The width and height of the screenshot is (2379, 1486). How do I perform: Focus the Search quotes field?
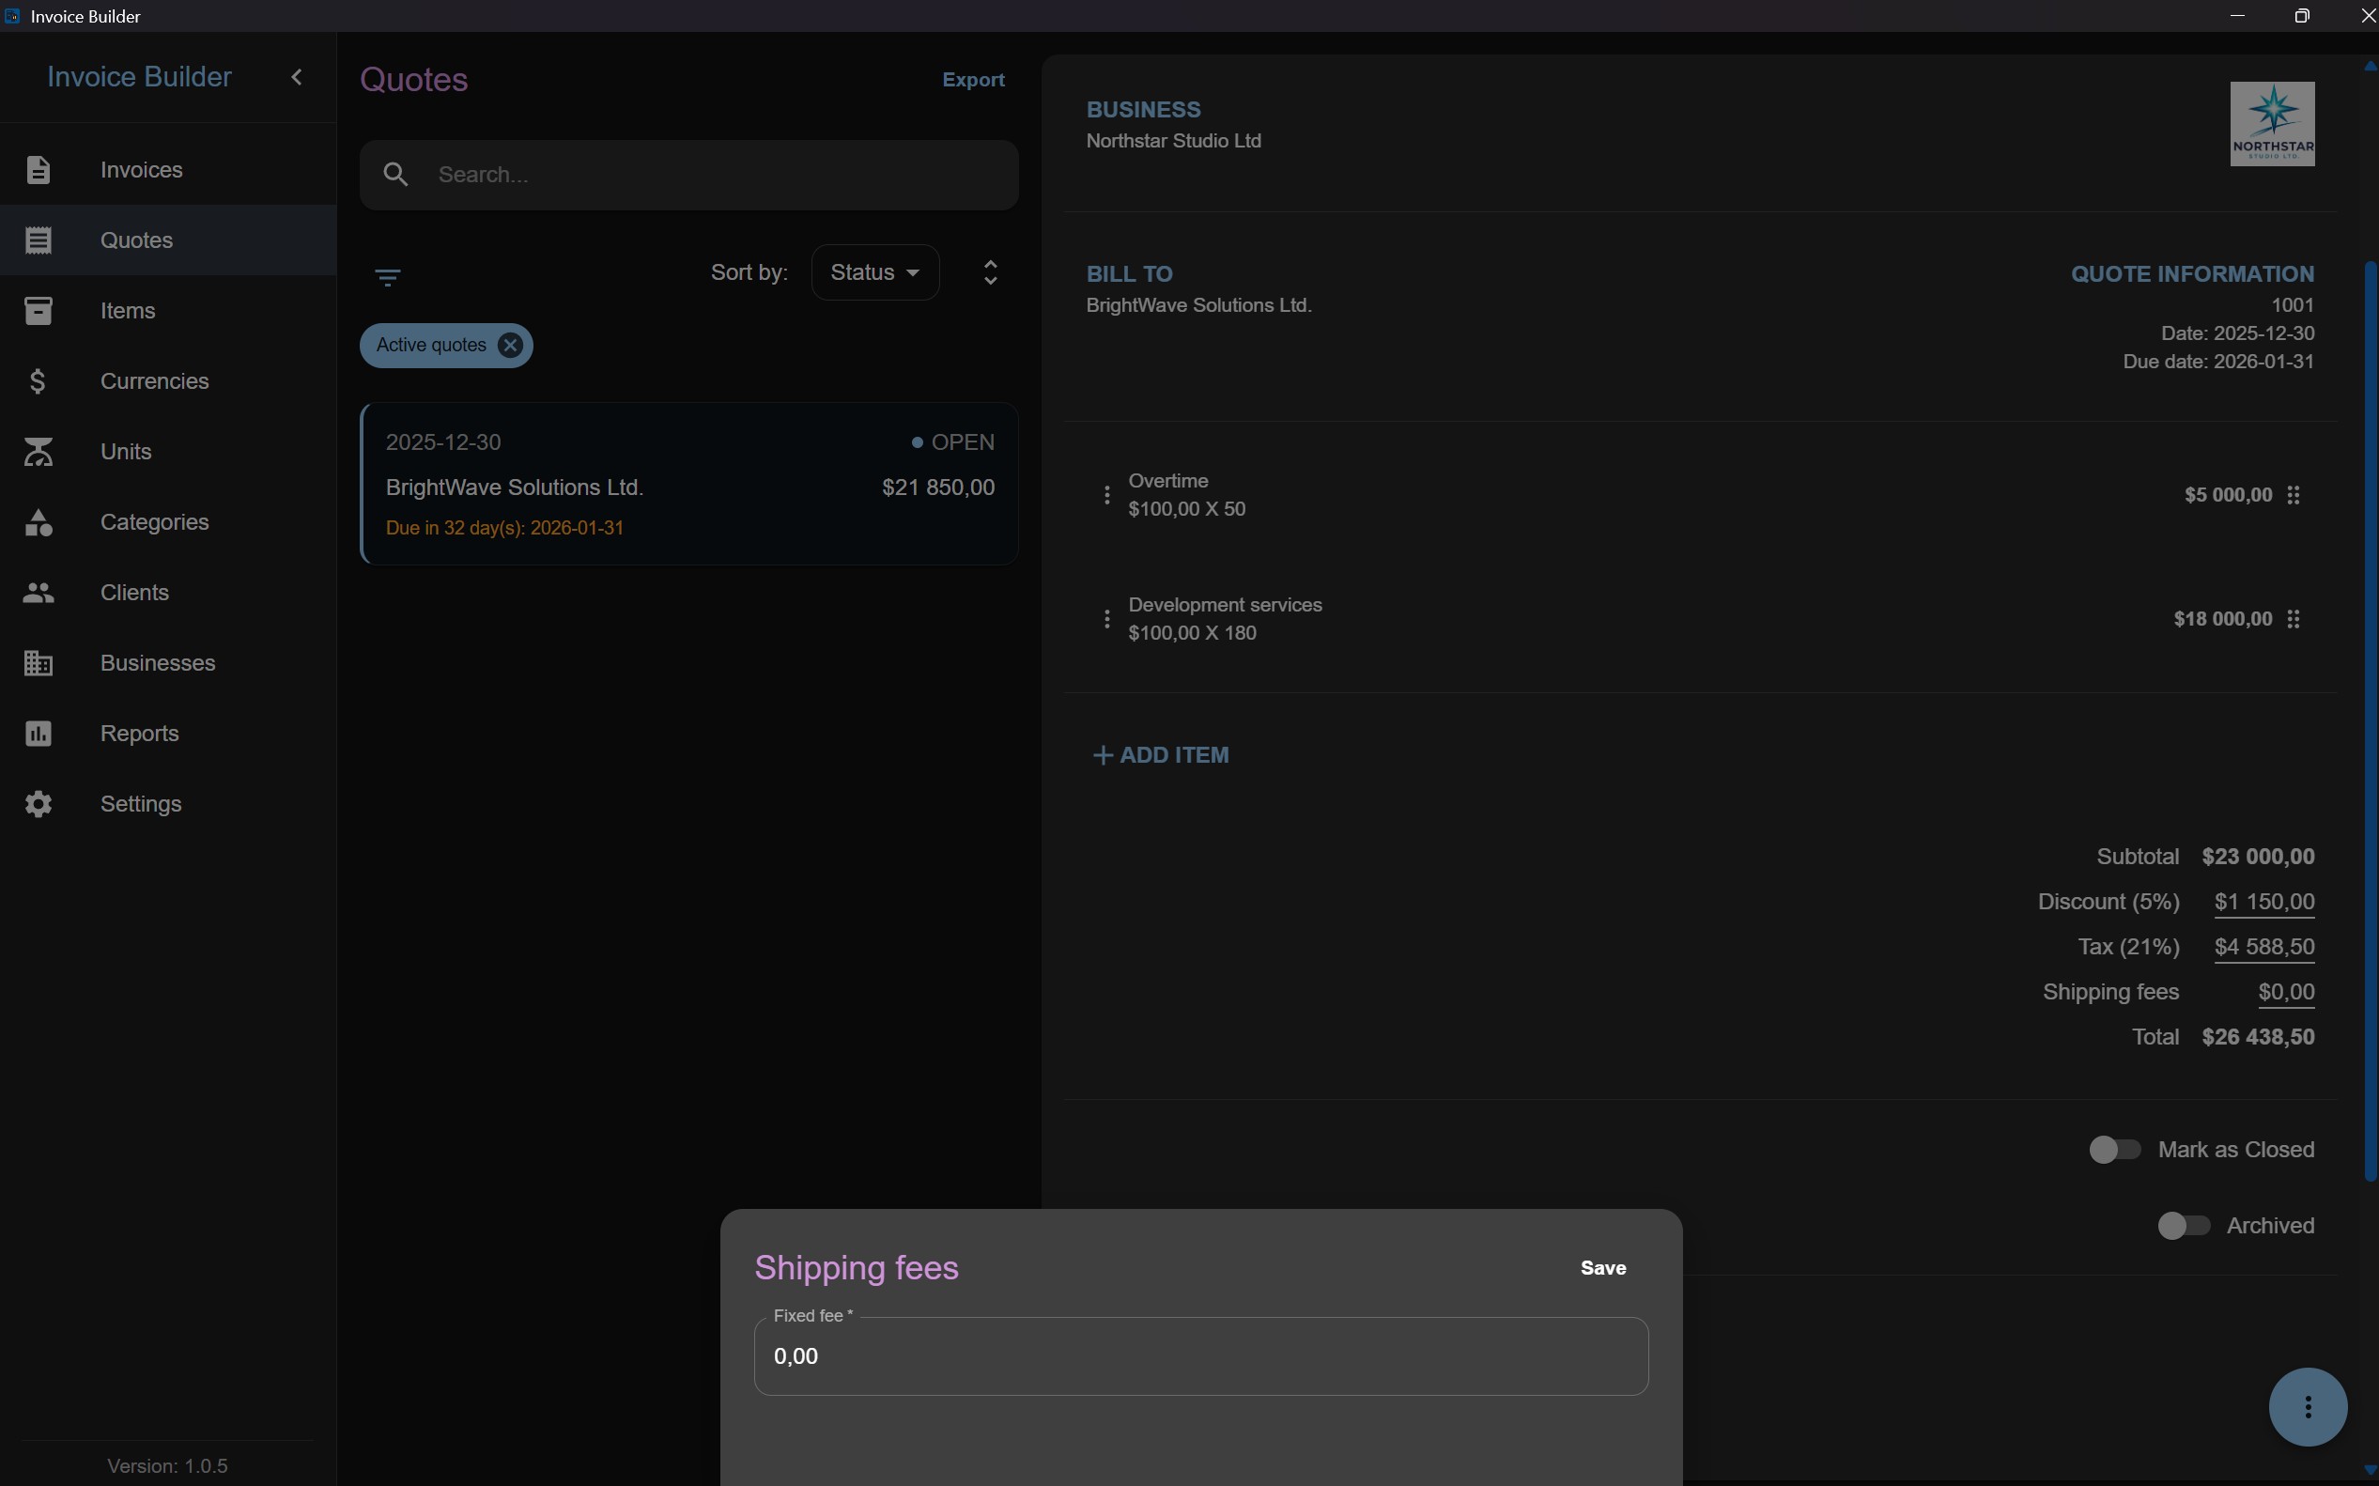[688, 175]
